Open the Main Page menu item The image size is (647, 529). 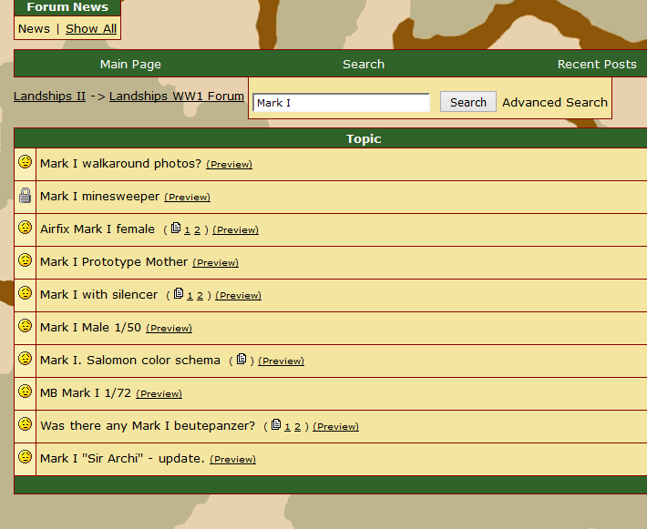click(x=130, y=64)
